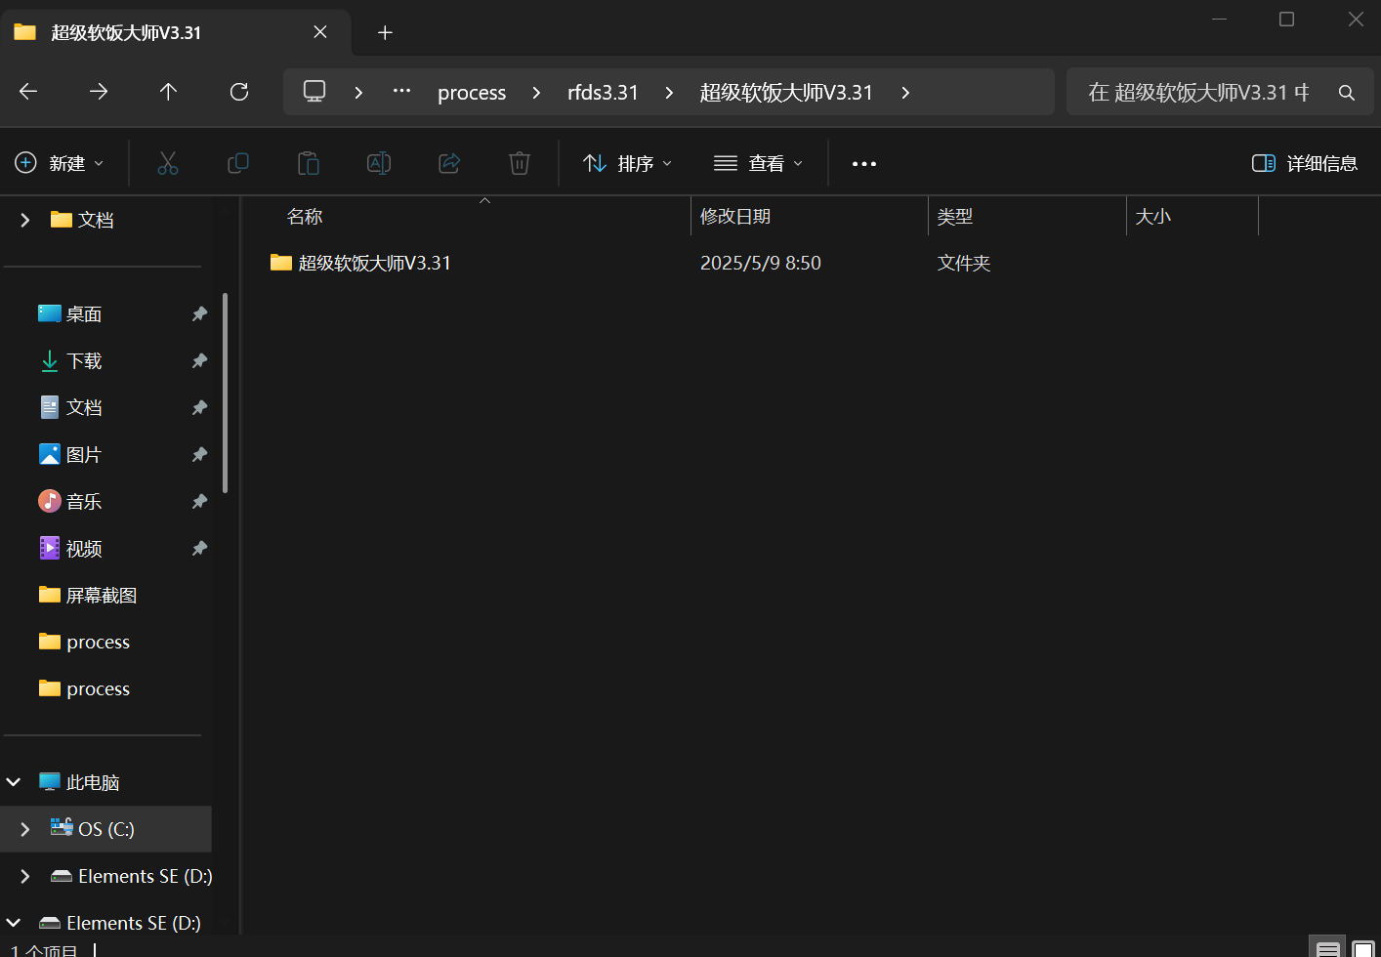Click the Copy icon in toolbar
The image size is (1381, 957).
(238, 163)
